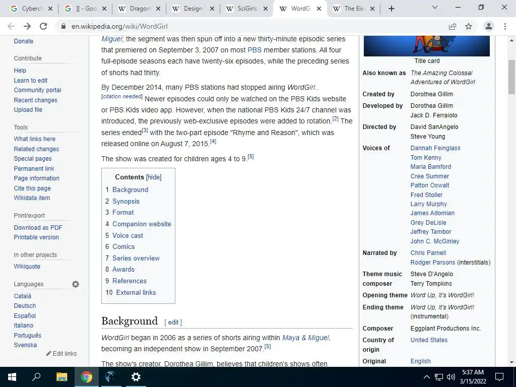
Task: Hide the Contents table
Action: pos(154,177)
